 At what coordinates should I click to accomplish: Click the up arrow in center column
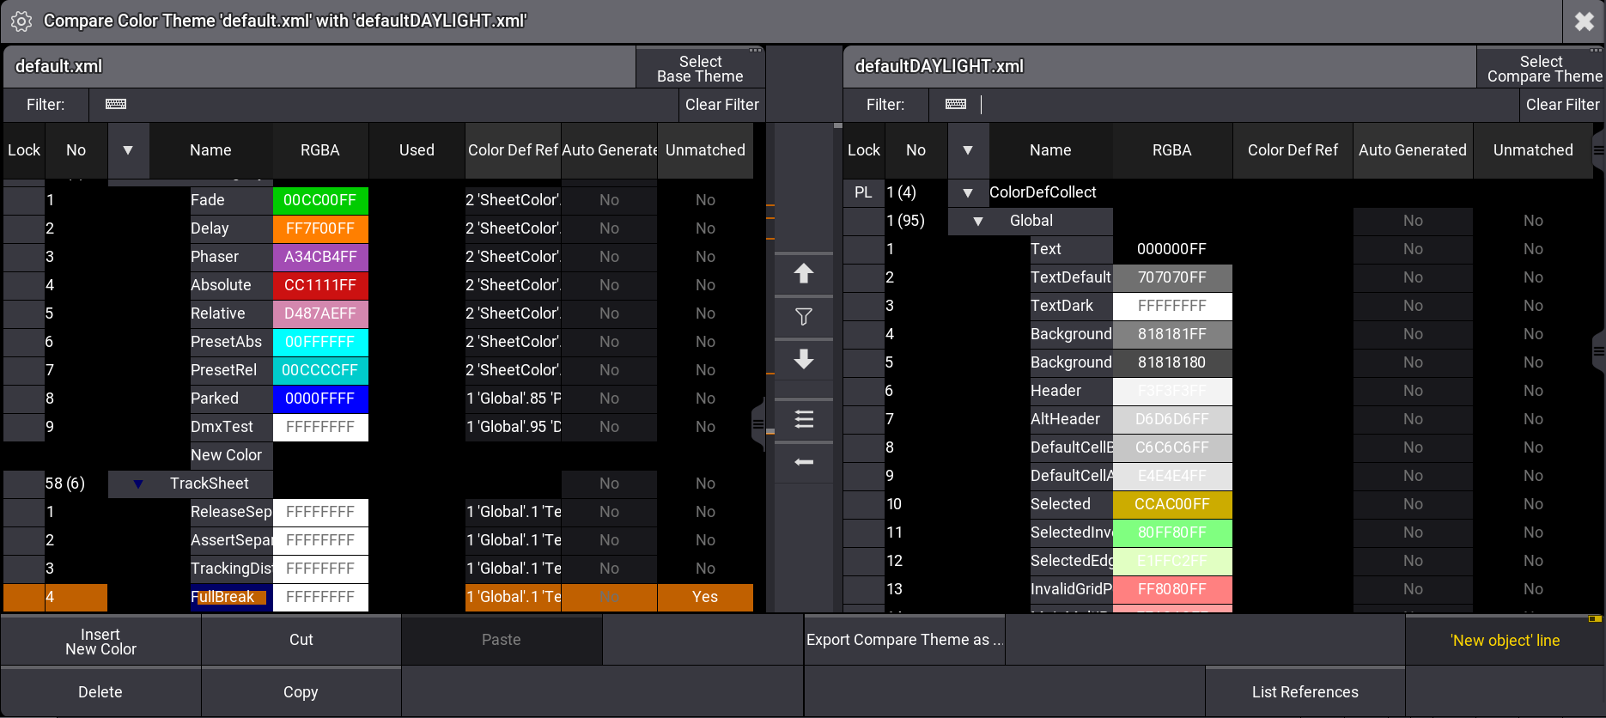804,274
